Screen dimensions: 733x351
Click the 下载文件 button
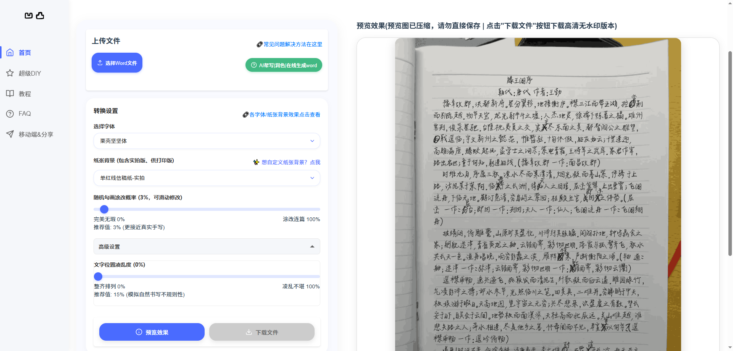pyautogui.click(x=262, y=332)
